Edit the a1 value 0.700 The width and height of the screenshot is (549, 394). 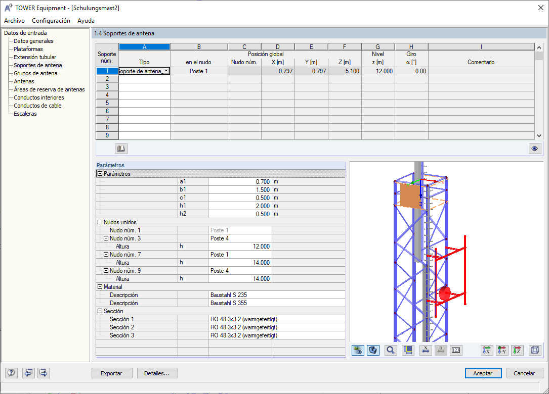tap(240, 181)
